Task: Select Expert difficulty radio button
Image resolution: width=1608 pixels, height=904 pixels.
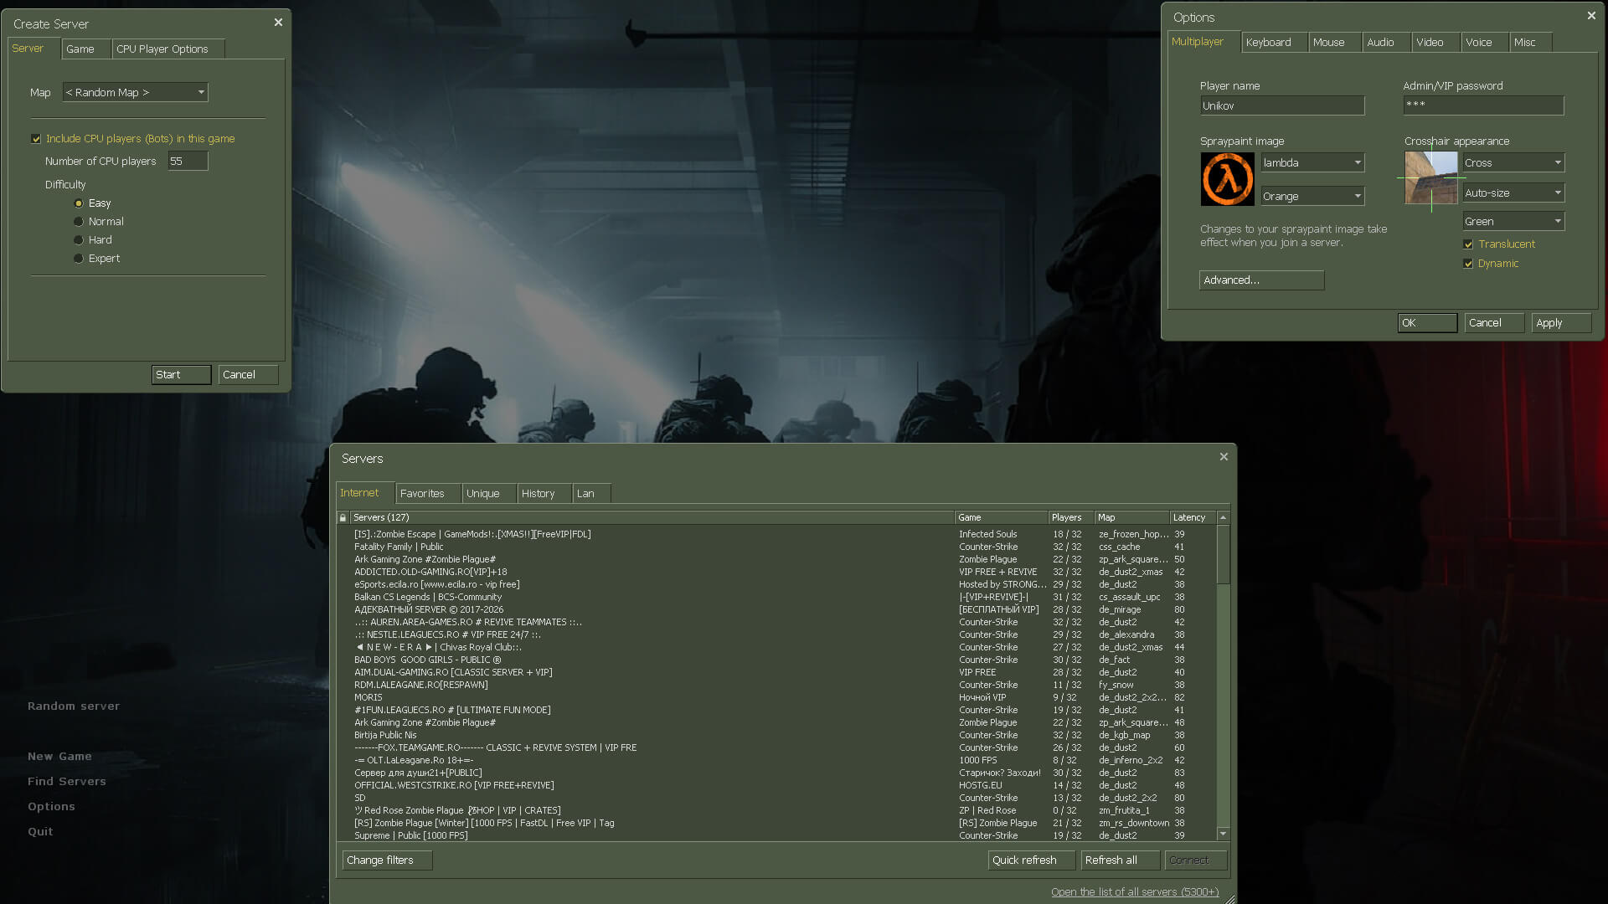Action: tap(79, 259)
